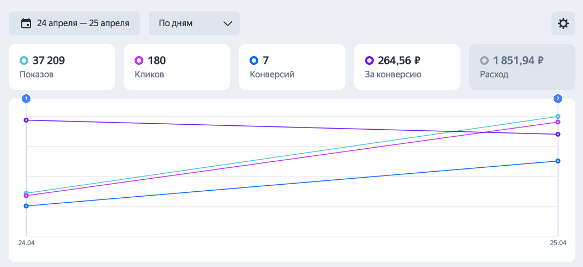
Task: Click the dropdown chevron next to По дням
Action: 228,23
